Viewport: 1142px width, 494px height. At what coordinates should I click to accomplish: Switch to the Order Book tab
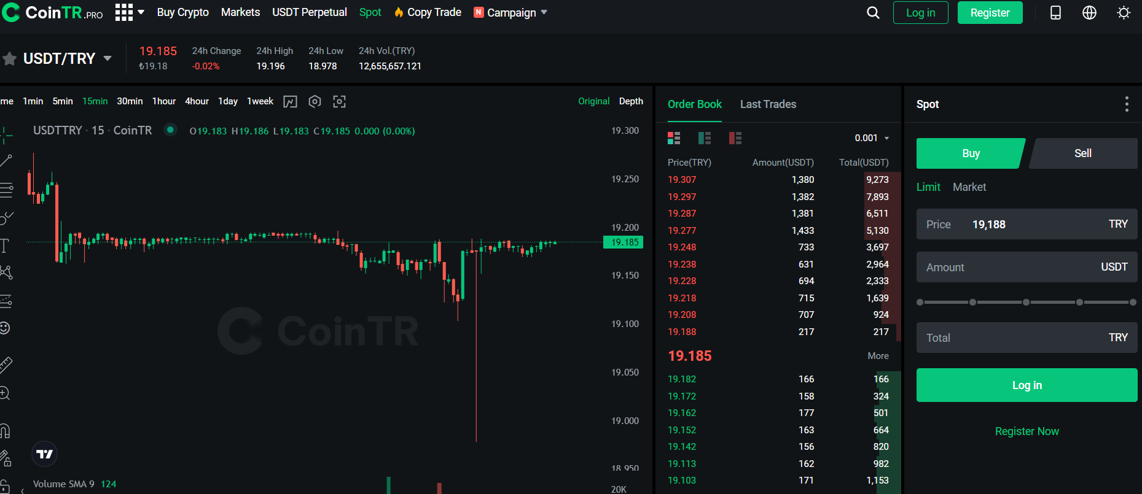(694, 104)
